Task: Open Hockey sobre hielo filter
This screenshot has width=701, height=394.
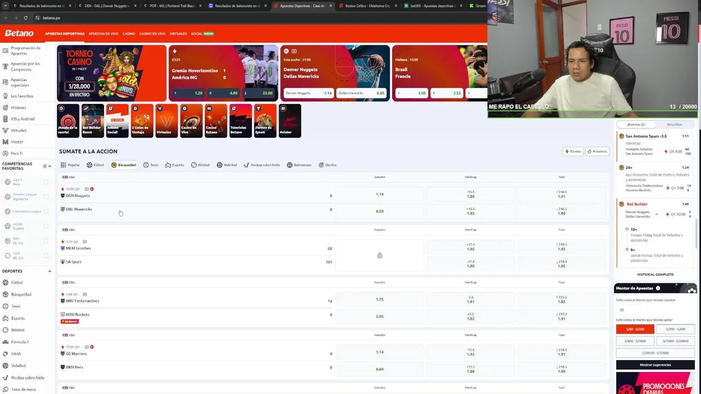Action: point(262,165)
